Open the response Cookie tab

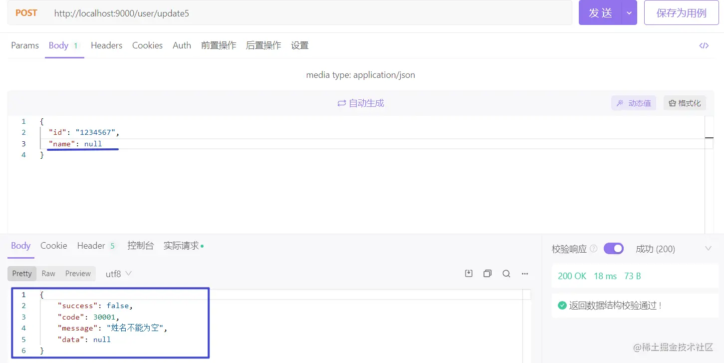54,246
